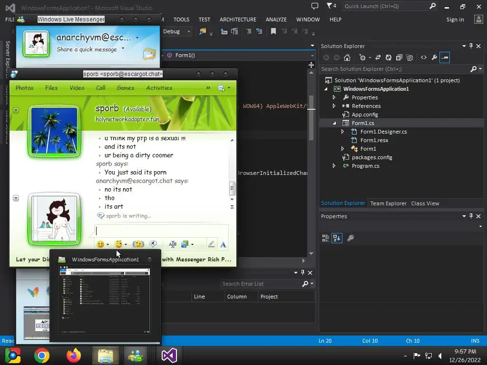Click Property Pages wrench in Properties panel

coord(351,238)
